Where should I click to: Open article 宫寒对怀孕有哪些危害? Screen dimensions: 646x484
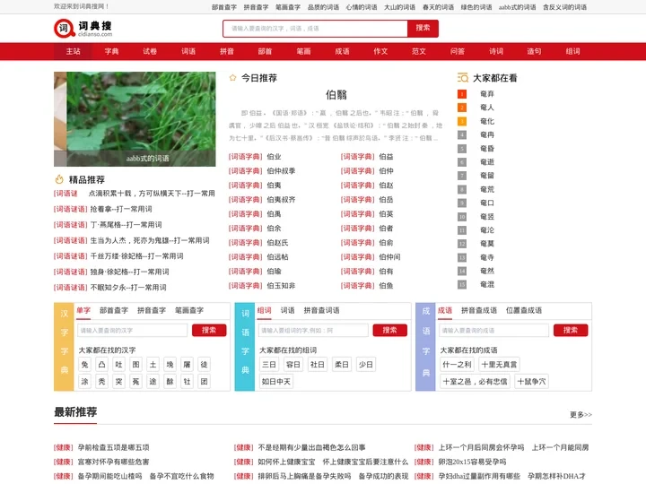pyautogui.click(x=113, y=462)
